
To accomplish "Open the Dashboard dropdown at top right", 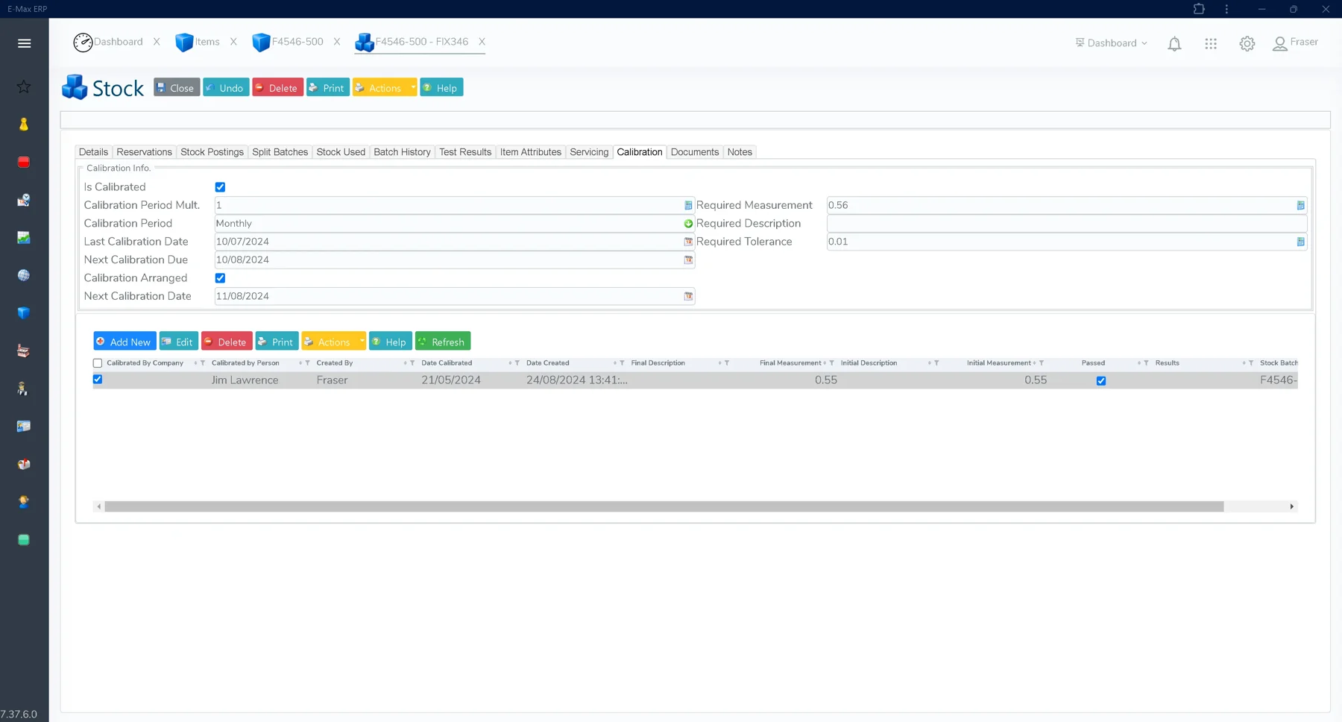I will click(x=1112, y=43).
